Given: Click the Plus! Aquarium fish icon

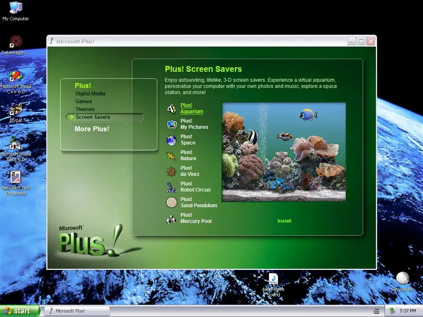Looking at the screenshot, I should pos(171,109).
